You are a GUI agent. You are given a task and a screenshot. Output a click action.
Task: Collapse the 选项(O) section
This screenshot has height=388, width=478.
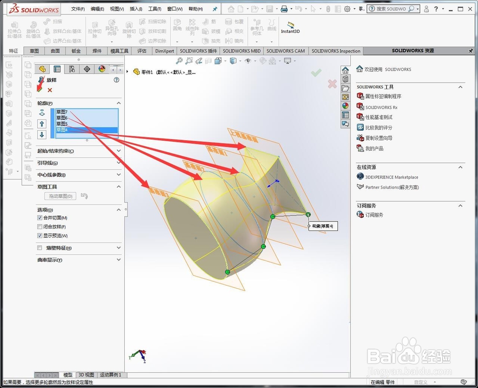click(x=119, y=210)
